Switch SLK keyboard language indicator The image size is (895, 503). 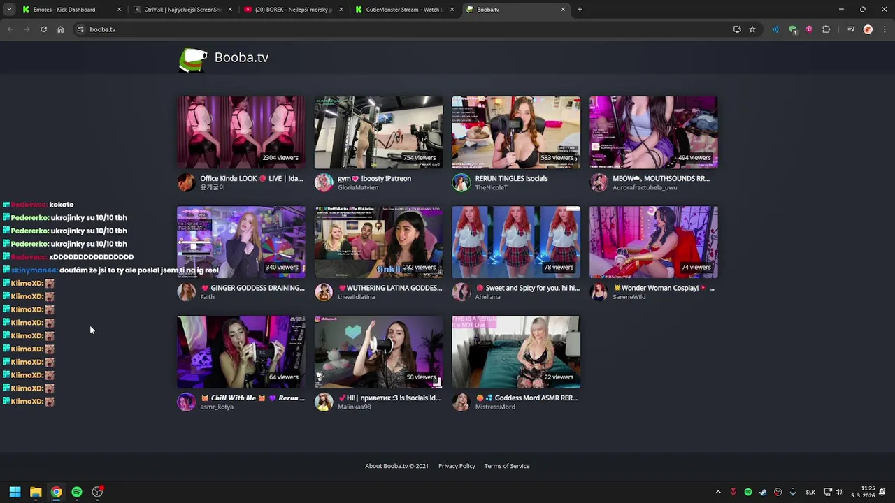pyautogui.click(x=810, y=492)
